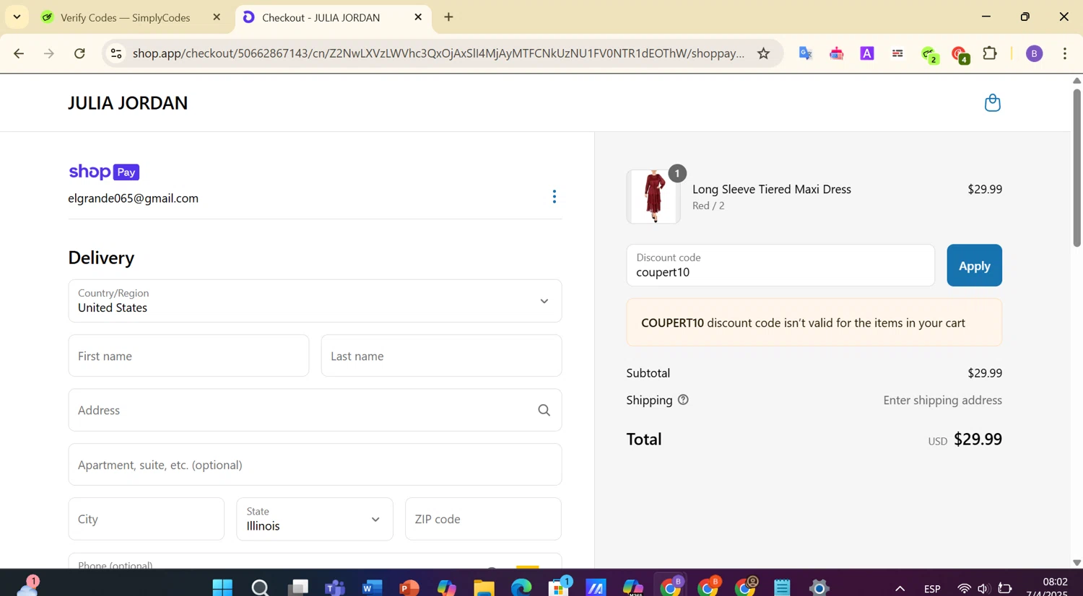The height and width of the screenshot is (596, 1083).
Task: Launch Microsoft Word from taskbar
Action: pyautogui.click(x=371, y=587)
